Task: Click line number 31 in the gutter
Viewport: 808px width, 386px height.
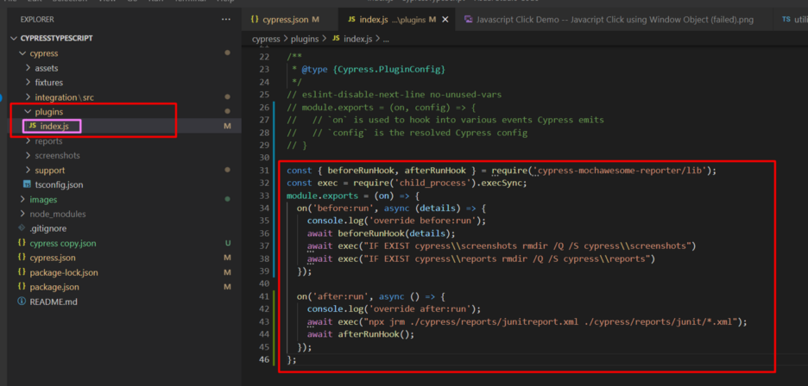Action: pyautogui.click(x=264, y=171)
